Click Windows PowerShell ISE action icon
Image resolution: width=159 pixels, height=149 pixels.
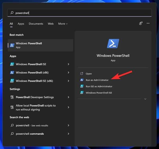pyautogui.click(x=82, y=92)
